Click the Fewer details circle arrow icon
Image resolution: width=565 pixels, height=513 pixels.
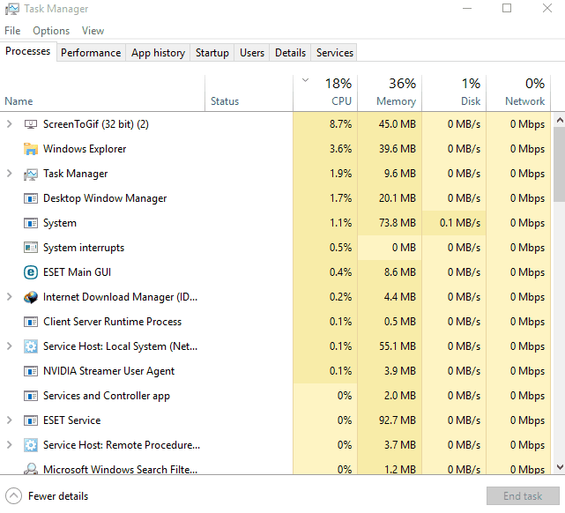[x=14, y=496]
